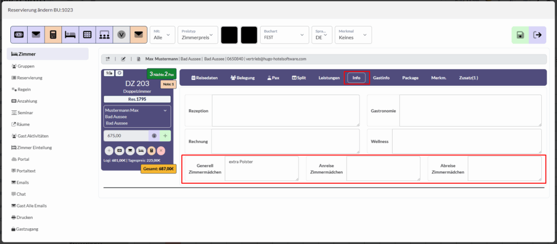Click the circled V icon in toolbar
The height and width of the screenshot is (244, 557).
[122, 35]
